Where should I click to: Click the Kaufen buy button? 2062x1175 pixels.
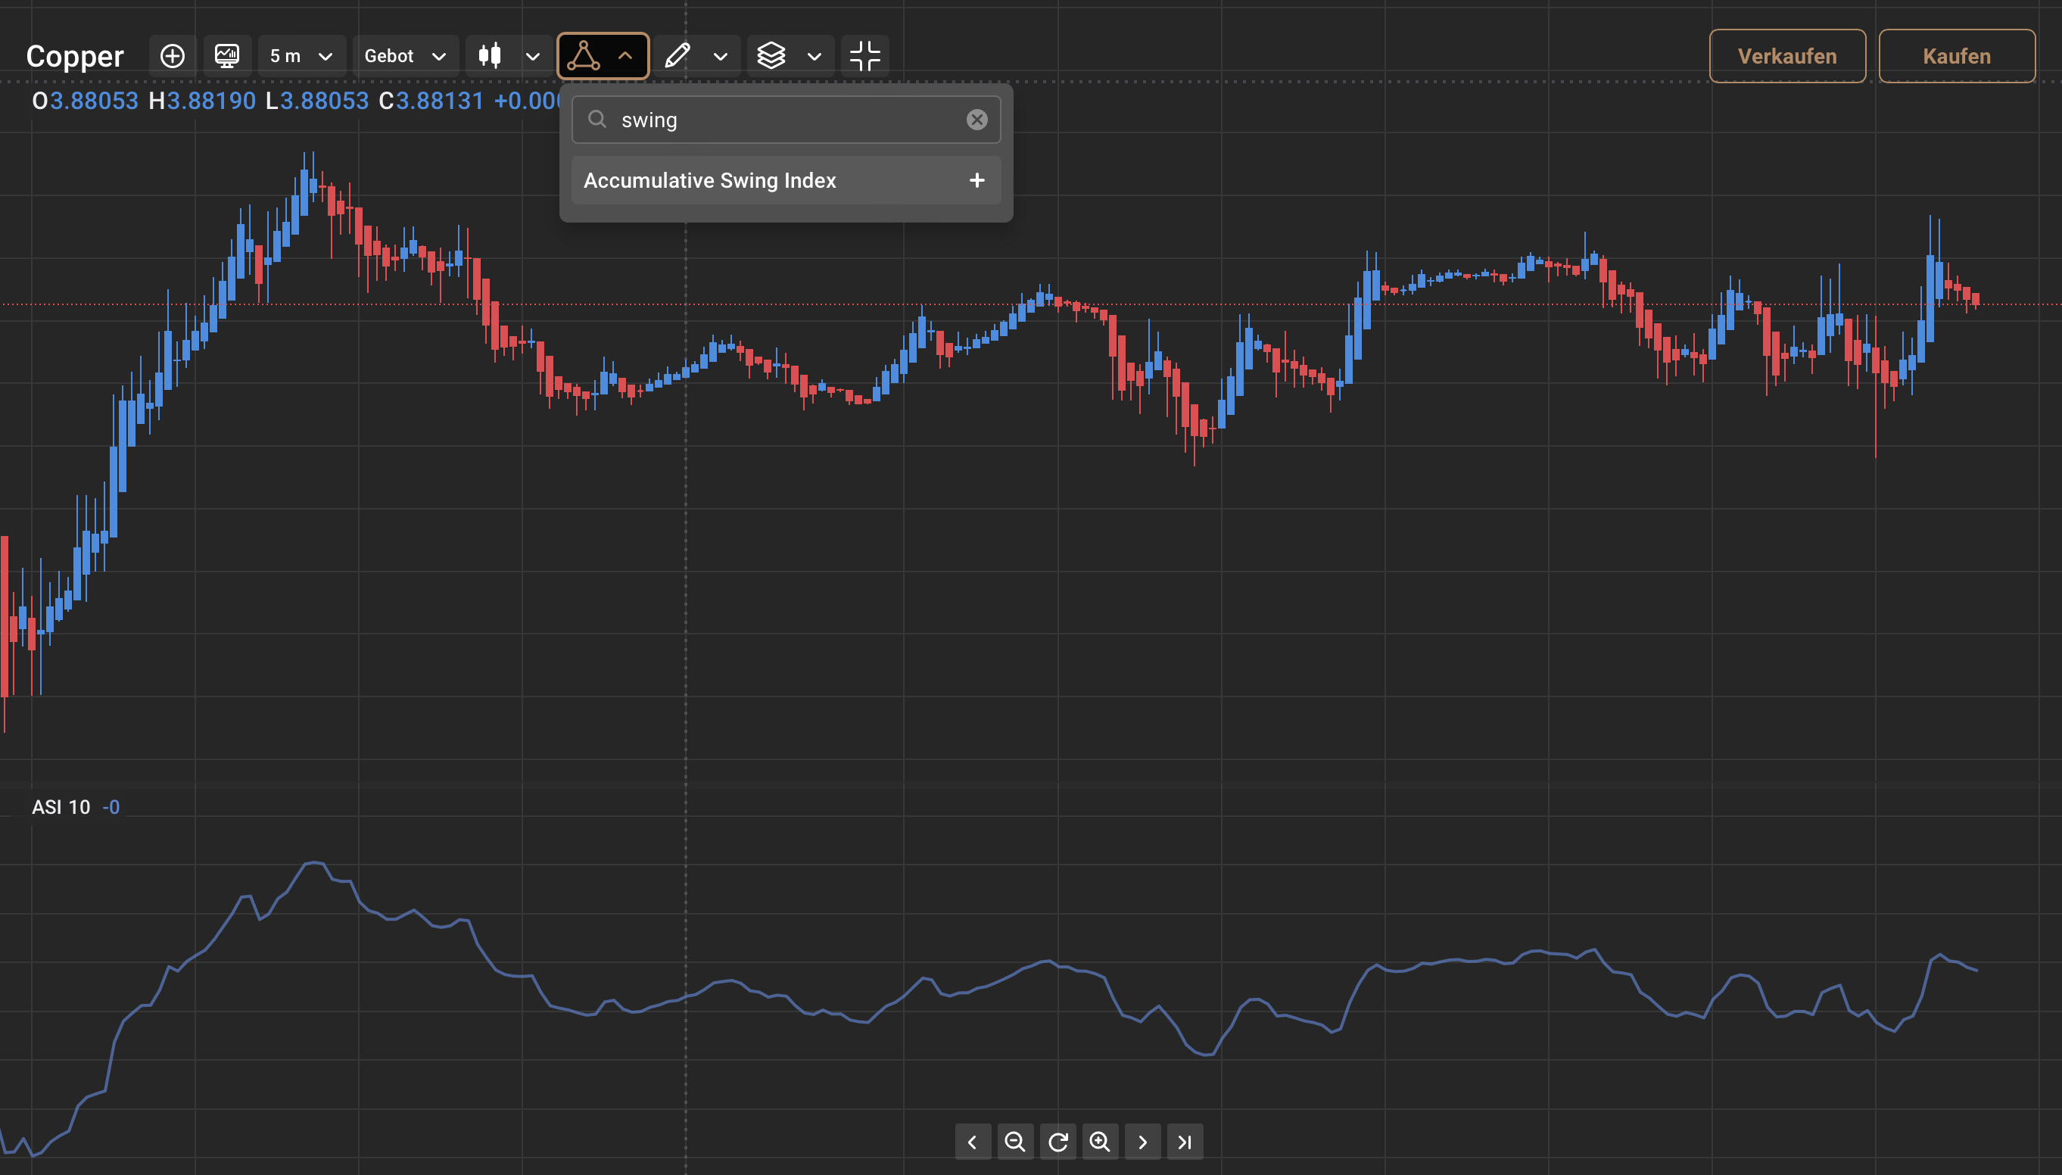click(1956, 56)
